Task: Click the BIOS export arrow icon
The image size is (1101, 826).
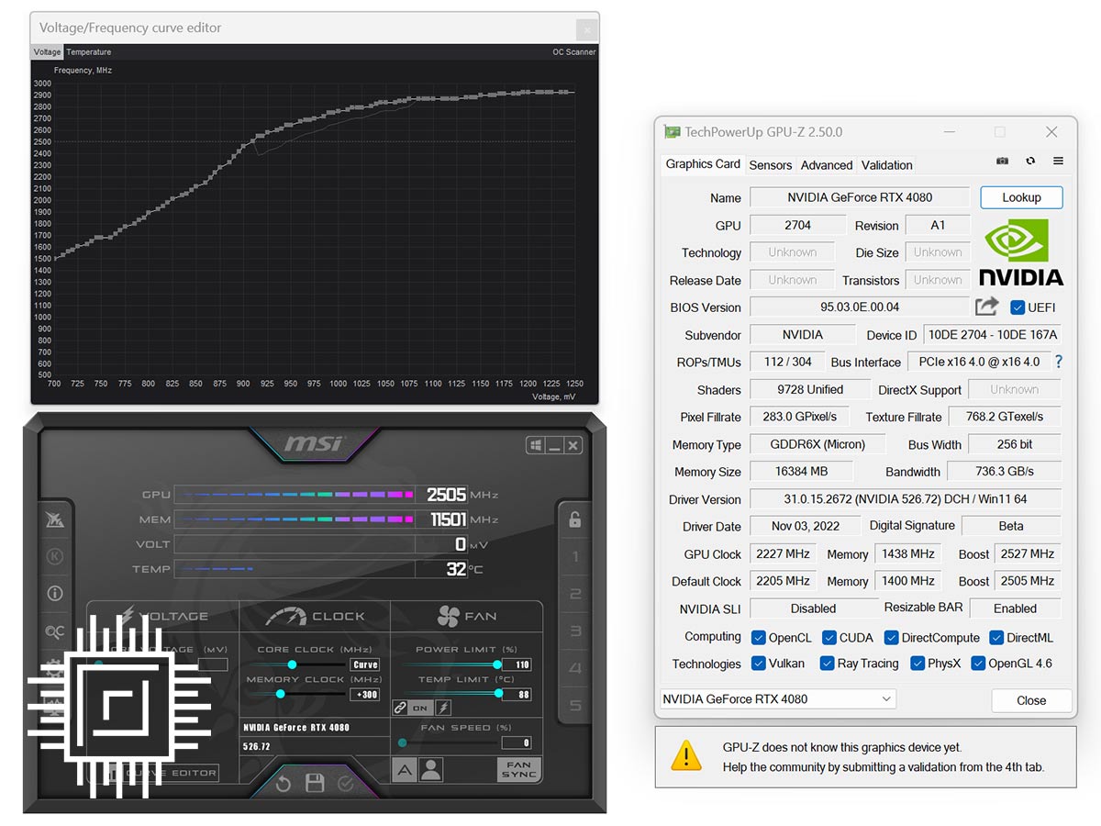Action: (987, 307)
